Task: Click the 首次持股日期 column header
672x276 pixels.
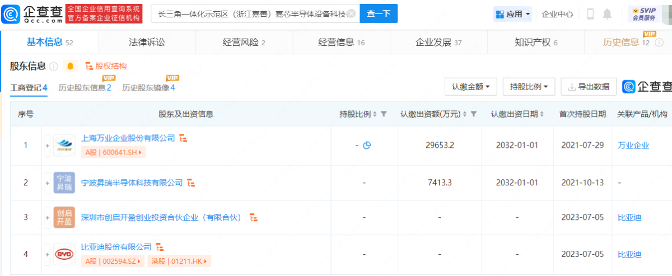Action: pos(582,114)
